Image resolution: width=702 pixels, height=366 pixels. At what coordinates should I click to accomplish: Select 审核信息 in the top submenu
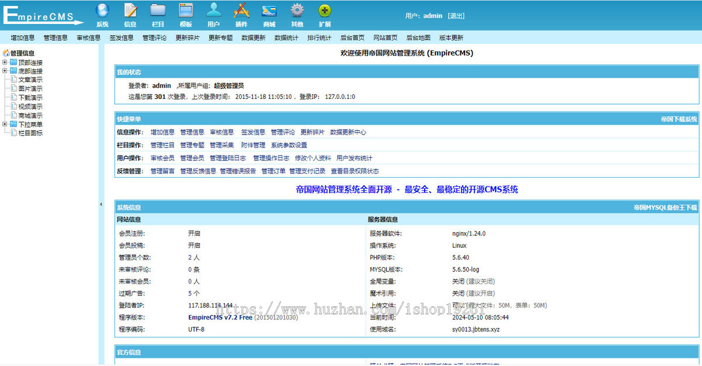(x=88, y=38)
